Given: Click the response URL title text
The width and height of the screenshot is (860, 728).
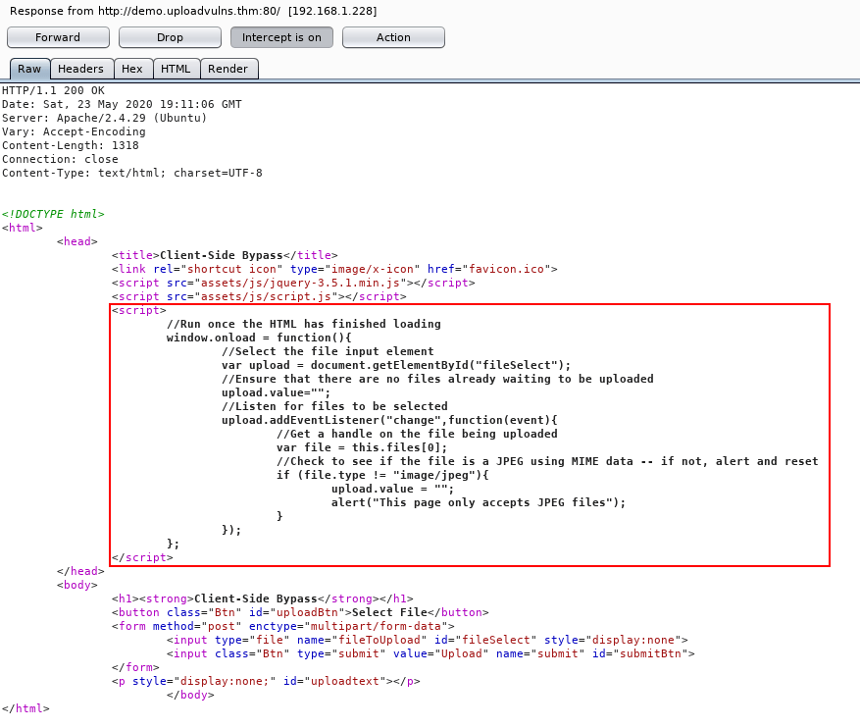Looking at the screenshot, I should tap(193, 11).
